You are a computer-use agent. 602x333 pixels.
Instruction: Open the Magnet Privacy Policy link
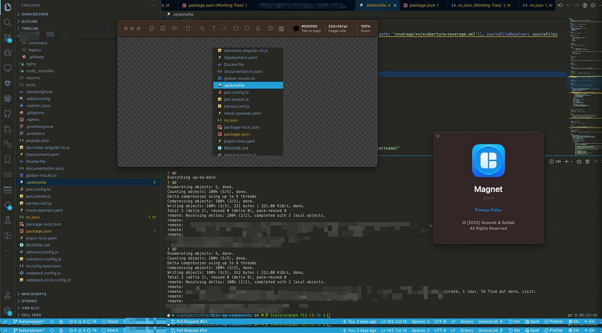pos(488,210)
